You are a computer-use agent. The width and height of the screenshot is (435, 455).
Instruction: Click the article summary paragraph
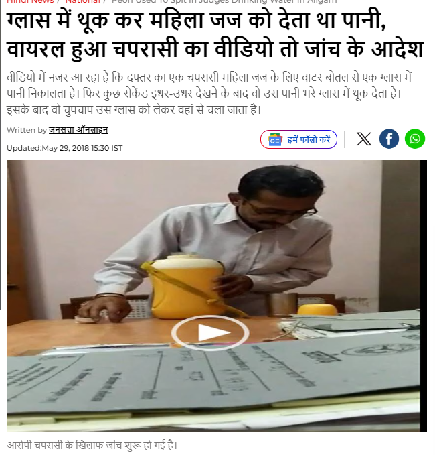click(x=209, y=94)
